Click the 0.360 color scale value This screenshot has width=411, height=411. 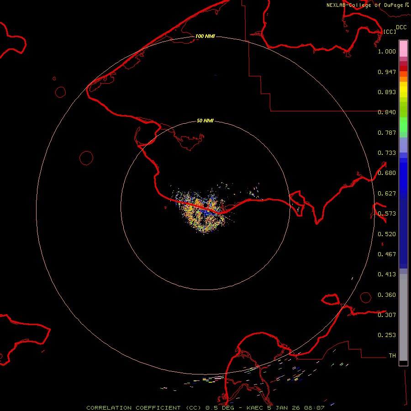(387, 295)
